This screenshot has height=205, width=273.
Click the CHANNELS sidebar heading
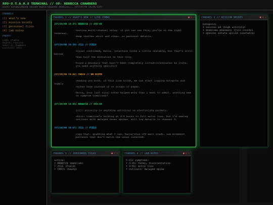pos(8,14)
